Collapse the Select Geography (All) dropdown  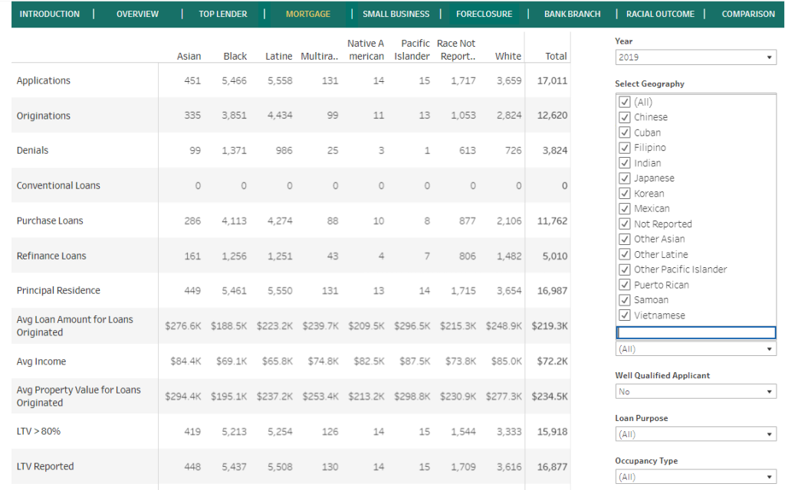[695, 349]
